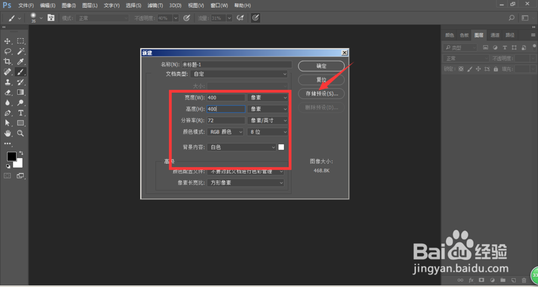Click the 确定 button
This screenshot has height=287, width=538.
[x=321, y=66]
